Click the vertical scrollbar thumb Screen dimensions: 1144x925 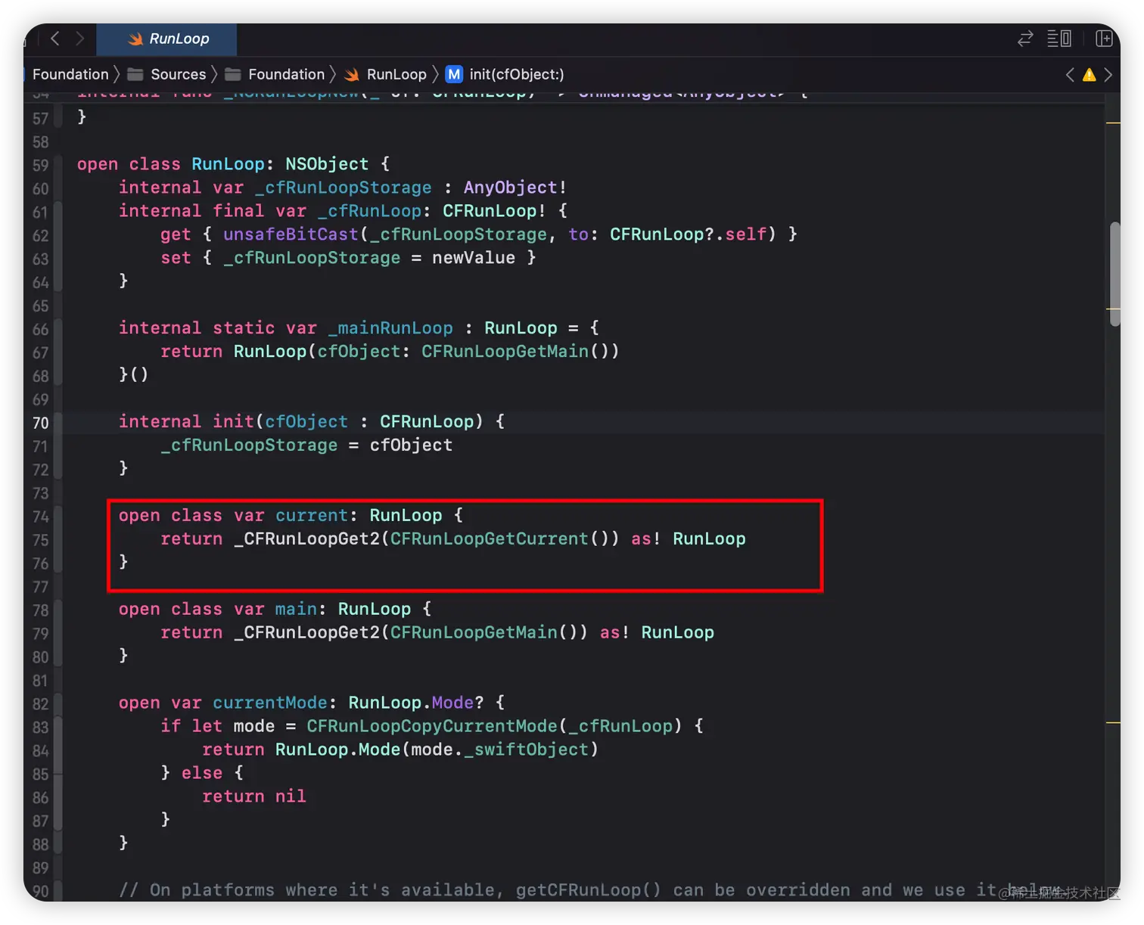pos(1115,274)
